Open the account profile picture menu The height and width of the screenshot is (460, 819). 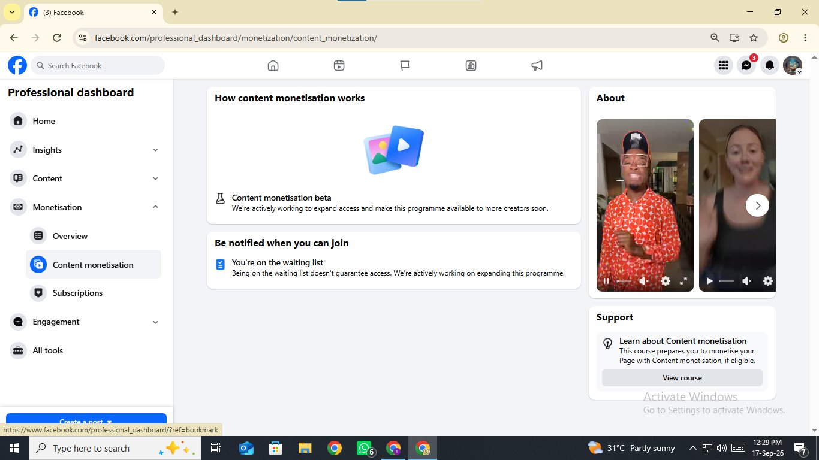tap(793, 65)
